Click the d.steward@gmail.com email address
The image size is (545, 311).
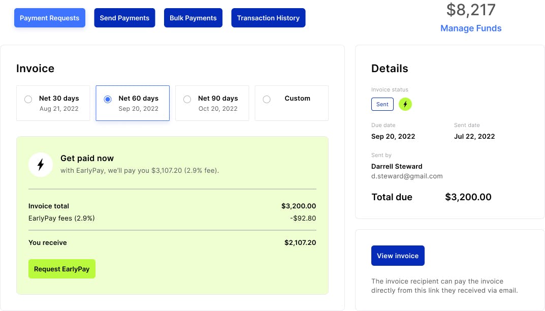(x=407, y=176)
